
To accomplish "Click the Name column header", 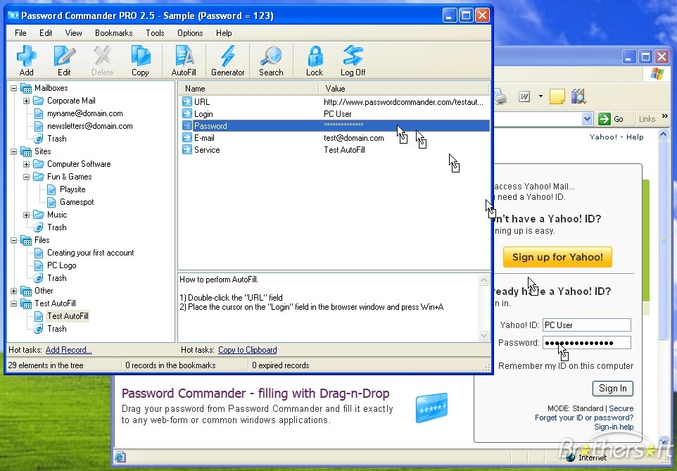I will [248, 88].
